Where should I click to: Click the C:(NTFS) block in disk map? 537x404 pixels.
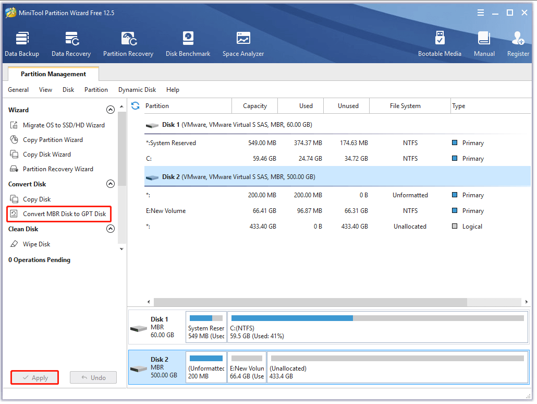[378, 327]
